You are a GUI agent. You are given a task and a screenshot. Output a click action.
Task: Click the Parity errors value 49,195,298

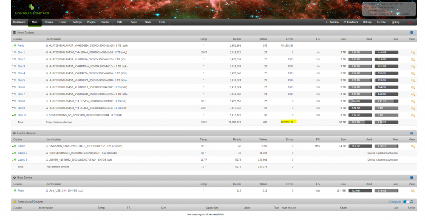287,46
